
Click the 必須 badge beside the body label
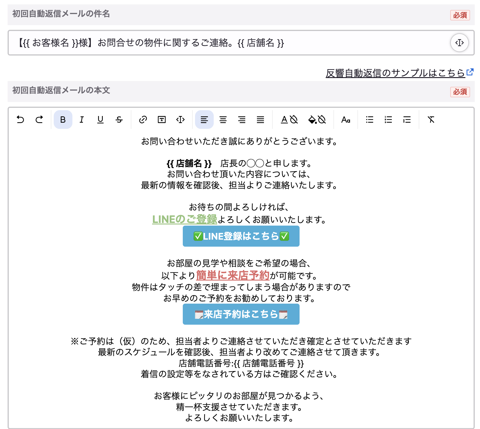pyautogui.click(x=460, y=92)
